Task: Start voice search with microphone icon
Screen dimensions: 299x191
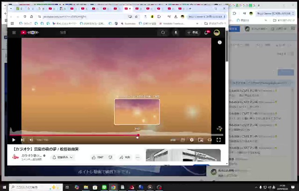Action: [x=176, y=33]
